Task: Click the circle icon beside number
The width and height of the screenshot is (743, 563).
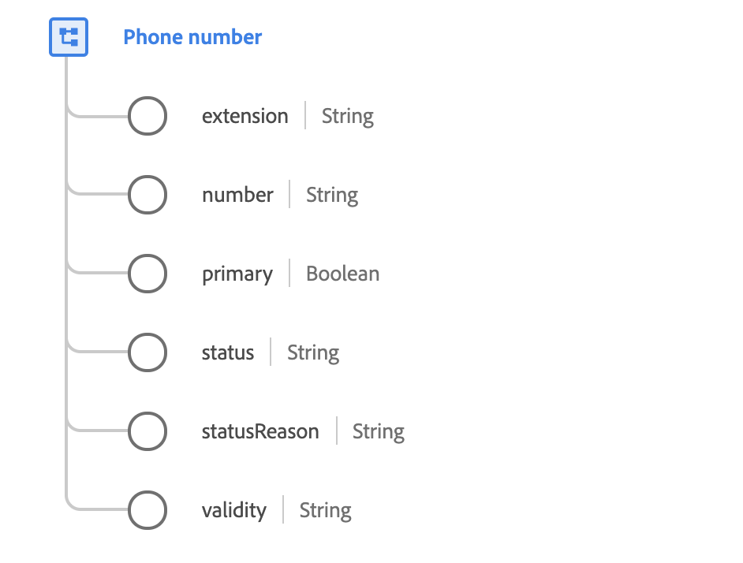Action: click(147, 195)
